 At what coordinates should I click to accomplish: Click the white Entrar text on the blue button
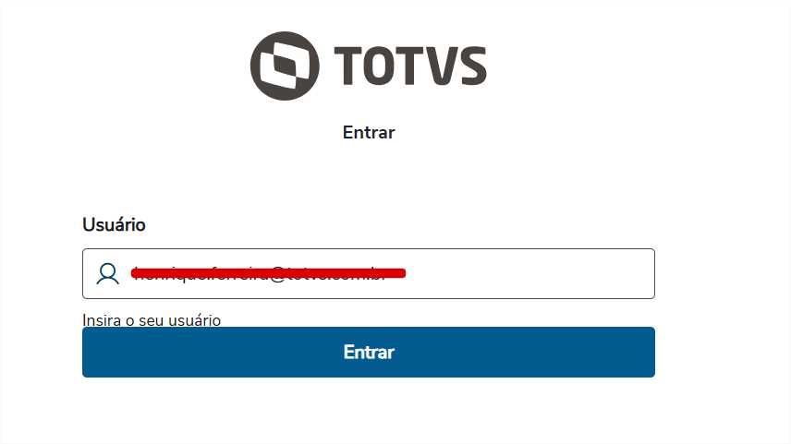(369, 352)
